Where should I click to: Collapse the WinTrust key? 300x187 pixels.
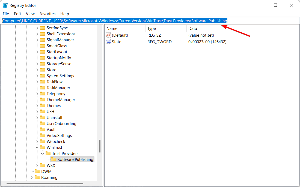click(37, 148)
